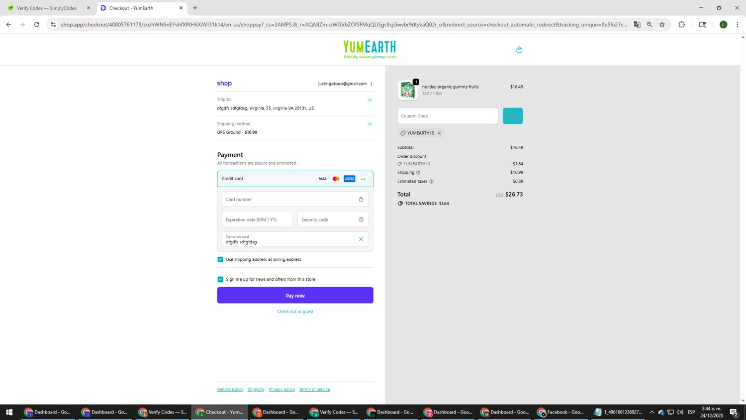Open the Extensions puzzle icon
Image resolution: width=746 pixels, height=420 pixels.
tap(682, 24)
